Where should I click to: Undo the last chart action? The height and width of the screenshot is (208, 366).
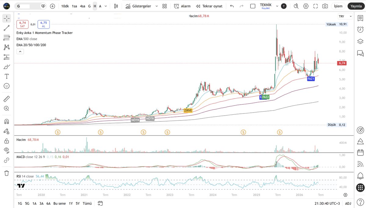pos(232,6)
